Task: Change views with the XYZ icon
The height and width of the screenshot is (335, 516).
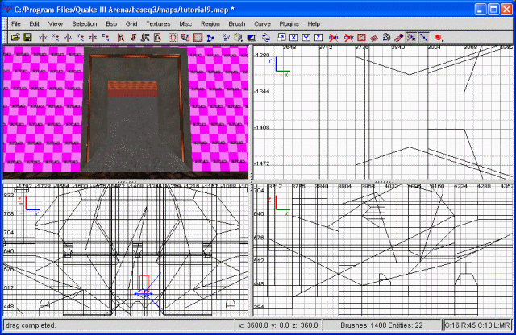Action: point(226,38)
